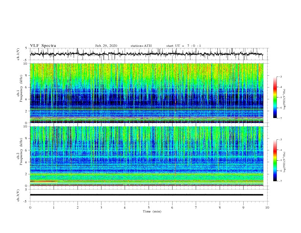
Task: Click the "7" tick on the time axis
Action: (196, 207)
